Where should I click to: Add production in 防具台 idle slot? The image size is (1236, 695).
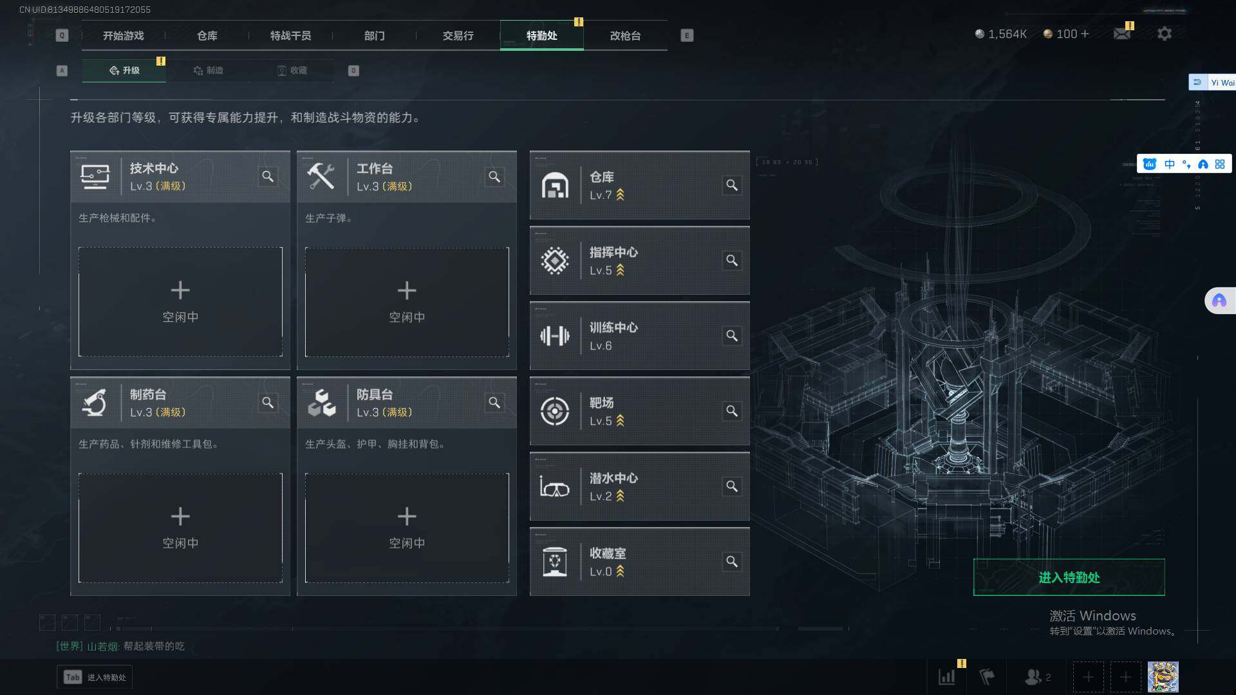(407, 528)
